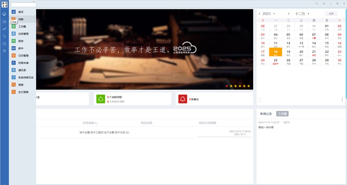The image size is (347, 185).
Task: Select the red first banner carousel dot
Action: pos(227,86)
